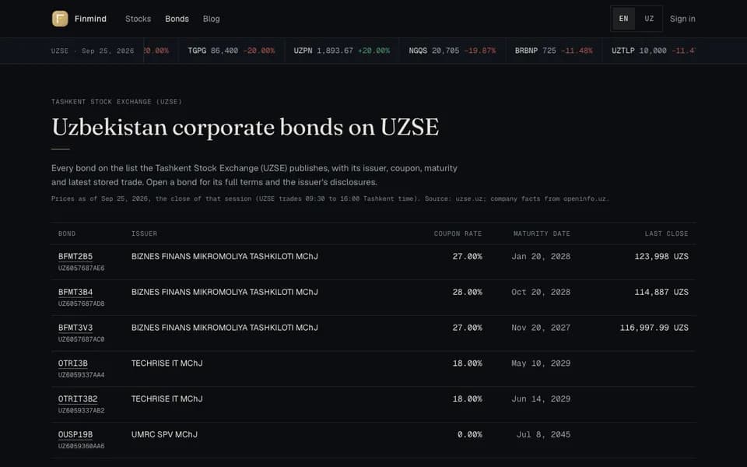
Task: Open the Stocks menu item
Action: [139, 19]
